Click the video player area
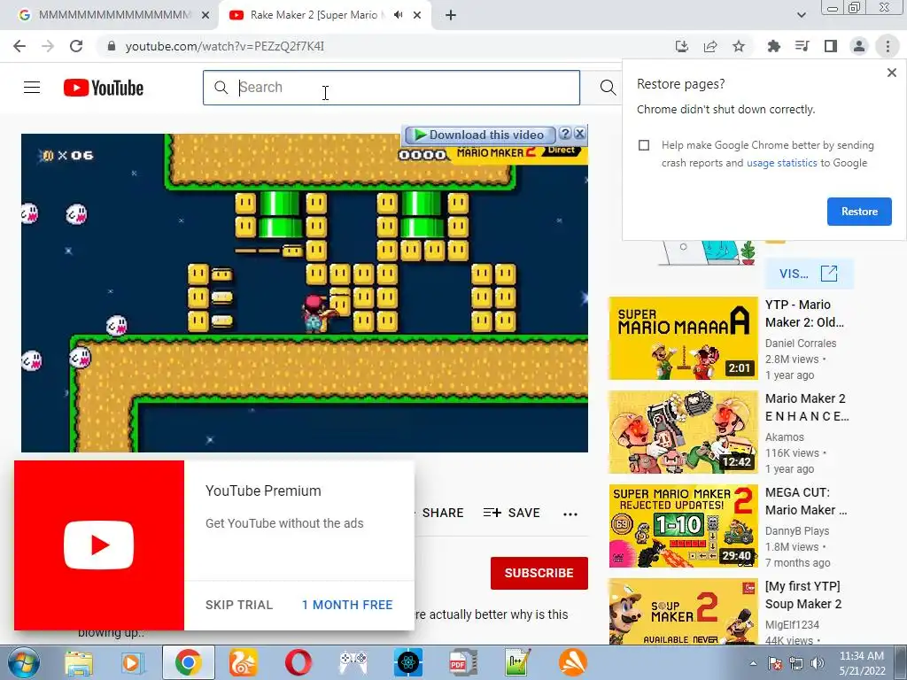This screenshot has height=680, width=907. (x=305, y=293)
